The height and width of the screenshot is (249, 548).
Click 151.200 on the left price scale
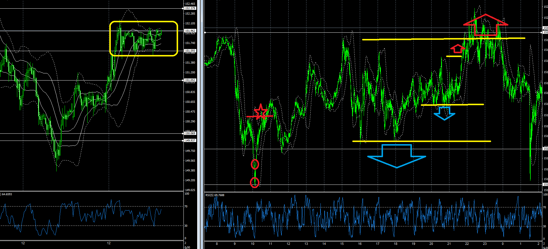click(190, 73)
